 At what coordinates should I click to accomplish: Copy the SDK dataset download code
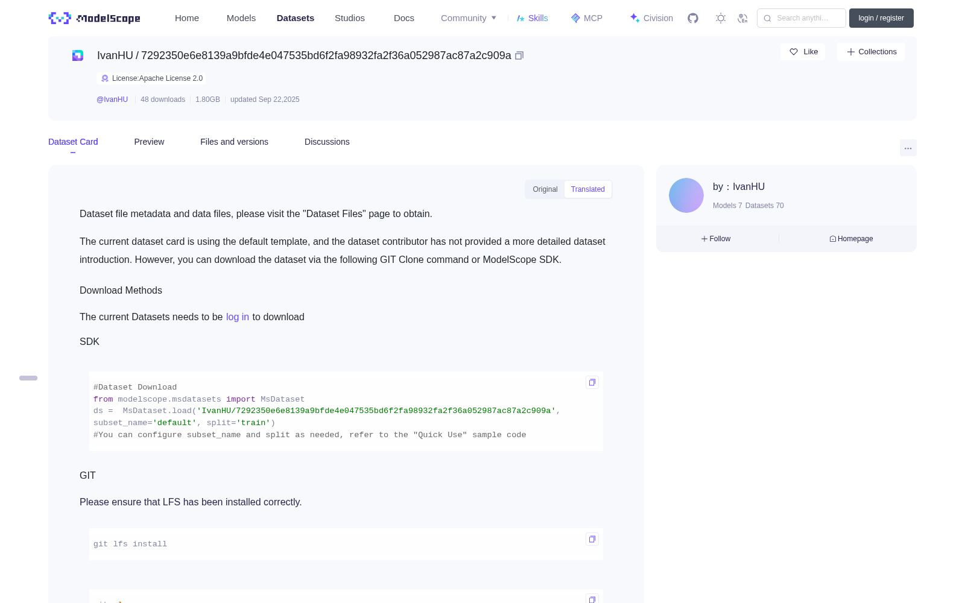pyautogui.click(x=592, y=382)
